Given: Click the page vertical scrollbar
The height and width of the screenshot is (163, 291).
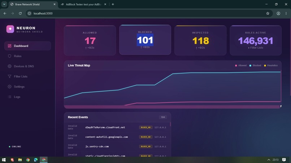Looking at the screenshot, I should (x=290, y=57).
